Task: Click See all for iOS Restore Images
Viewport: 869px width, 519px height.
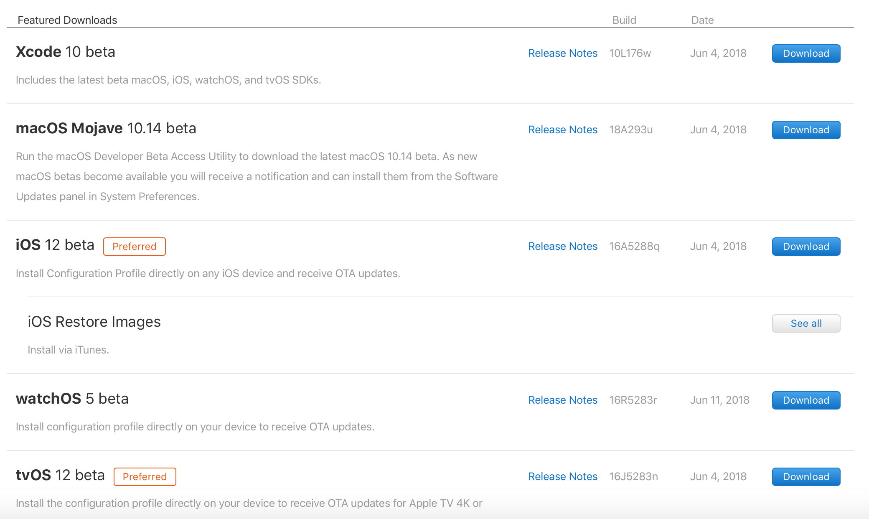Action: tap(805, 323)
